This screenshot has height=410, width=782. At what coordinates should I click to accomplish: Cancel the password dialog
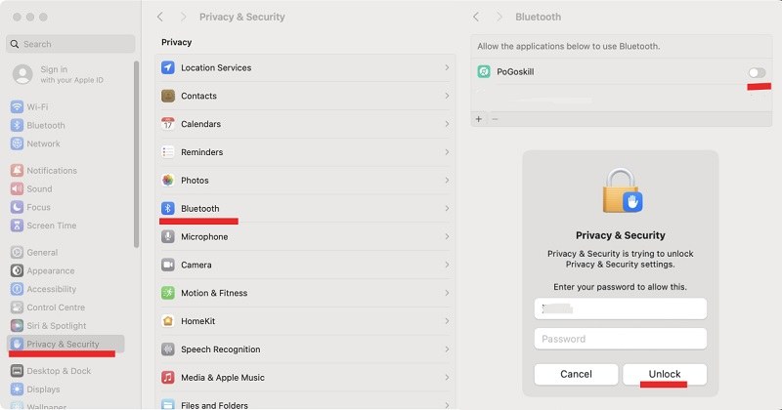pos(576,375)
